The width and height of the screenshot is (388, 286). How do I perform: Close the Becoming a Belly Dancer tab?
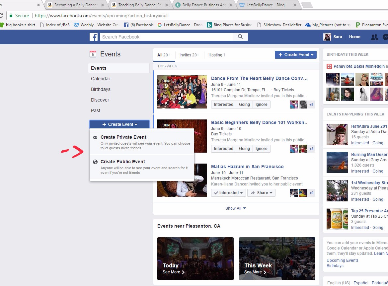[103, 5]
